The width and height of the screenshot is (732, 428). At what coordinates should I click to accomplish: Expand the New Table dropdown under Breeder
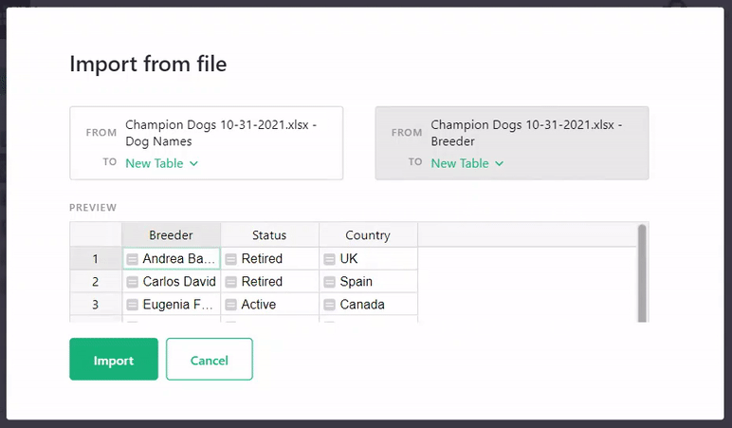pyautogui.click(x=467, y=163)
